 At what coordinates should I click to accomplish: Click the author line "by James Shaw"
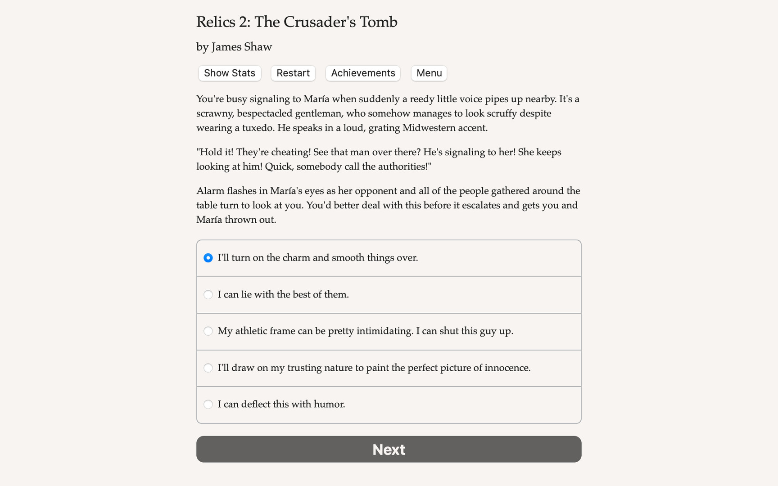click(x=234, y=47)
